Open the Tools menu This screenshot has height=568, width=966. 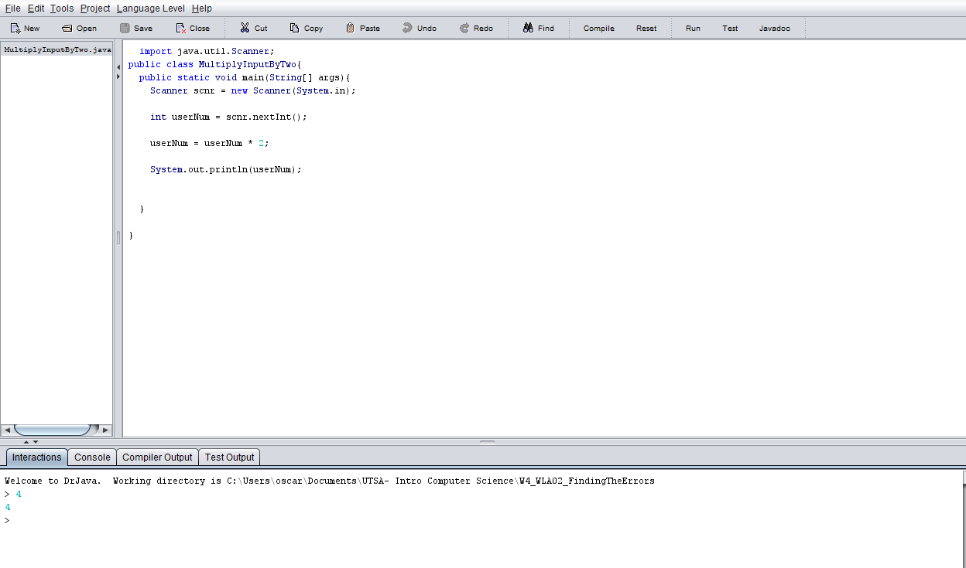pos(61,9)
